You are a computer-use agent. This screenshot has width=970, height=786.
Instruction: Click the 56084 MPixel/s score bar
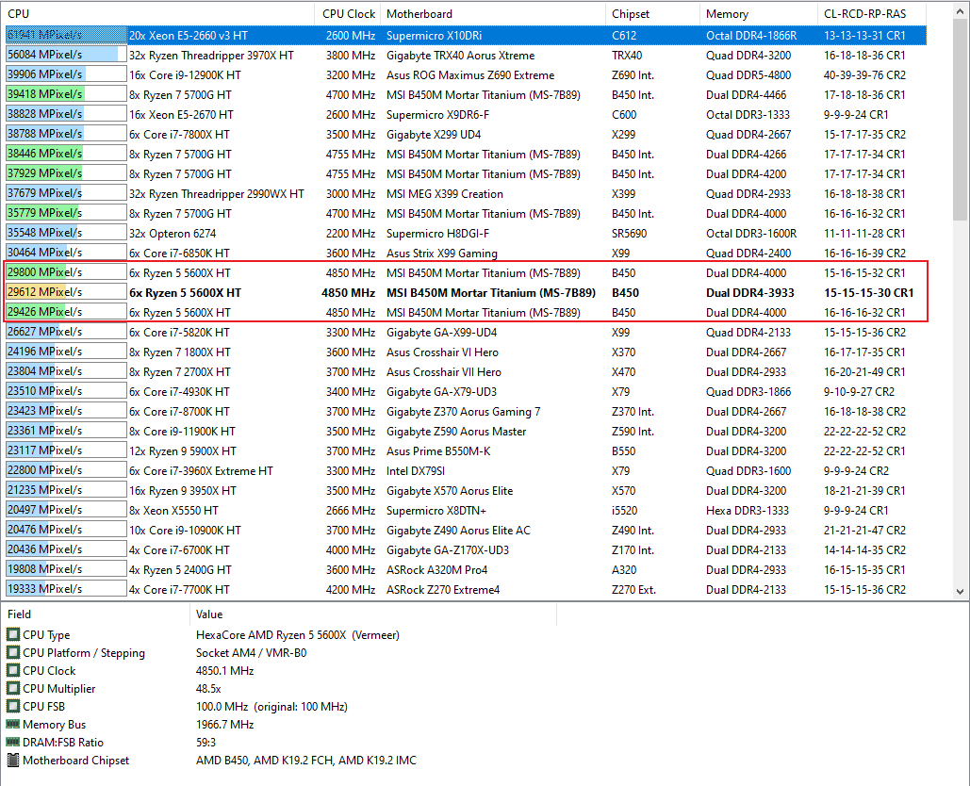(x=66, y=55)
